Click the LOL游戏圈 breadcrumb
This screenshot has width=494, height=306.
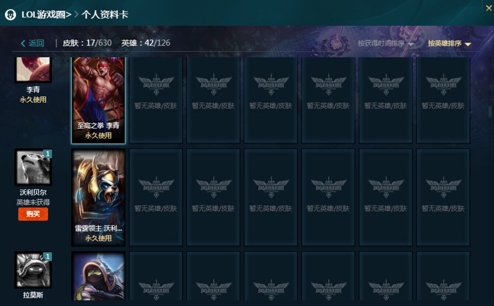(x=46, y=15)
